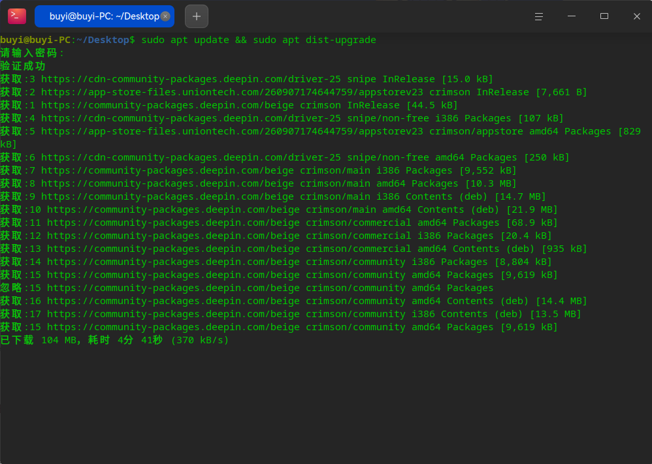Maximize the terminal window
652x464 pixels.
[x=604, y=16]
